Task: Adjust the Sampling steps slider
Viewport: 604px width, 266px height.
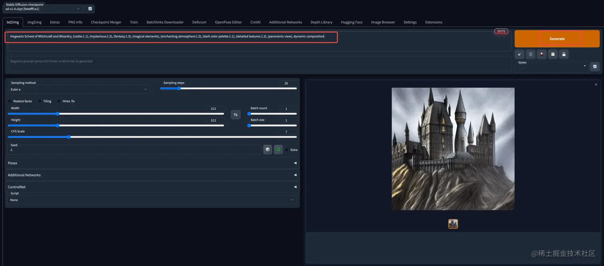Action: (x=228, y=89)
